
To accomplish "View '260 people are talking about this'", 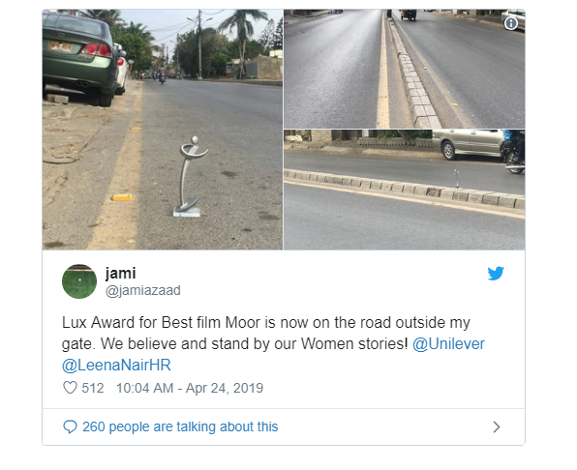I will [180, 427].
